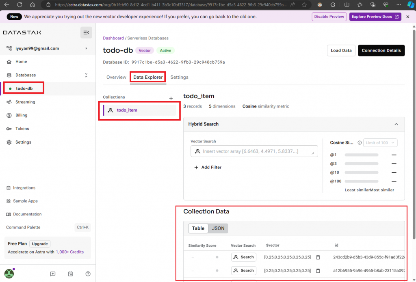The height and width of the screenshot is (282, 416).
Task: Click the Database ID value text
Action: tap(178, 62)
